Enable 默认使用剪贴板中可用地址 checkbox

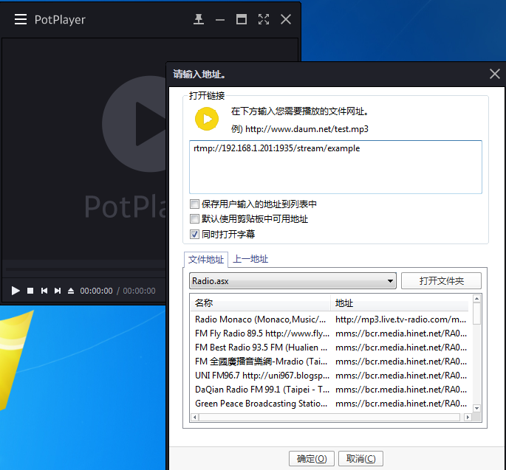coord(194,219)
